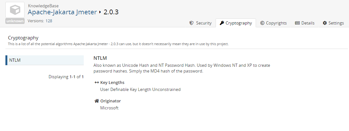Click the component box icon
The image size is (349, 131).
tap(15, 10)
